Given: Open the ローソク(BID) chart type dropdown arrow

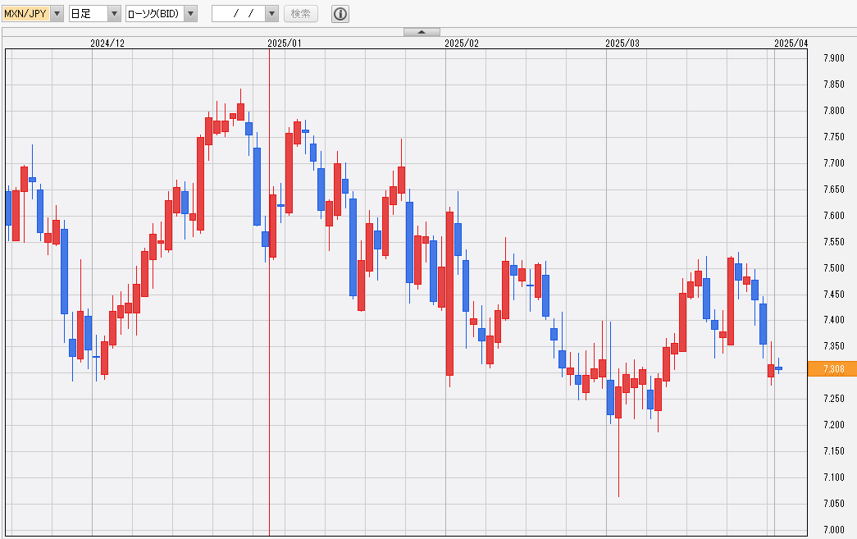Looking at the screenshot, I should (190, 14).
